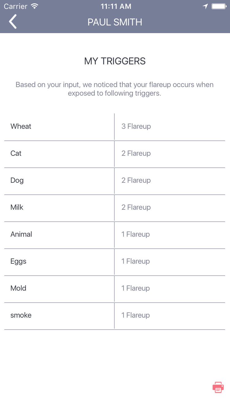Screen dimensions: 230x409
Task: Tap the 3 Flareup count
Action: [x=136, y=126]
